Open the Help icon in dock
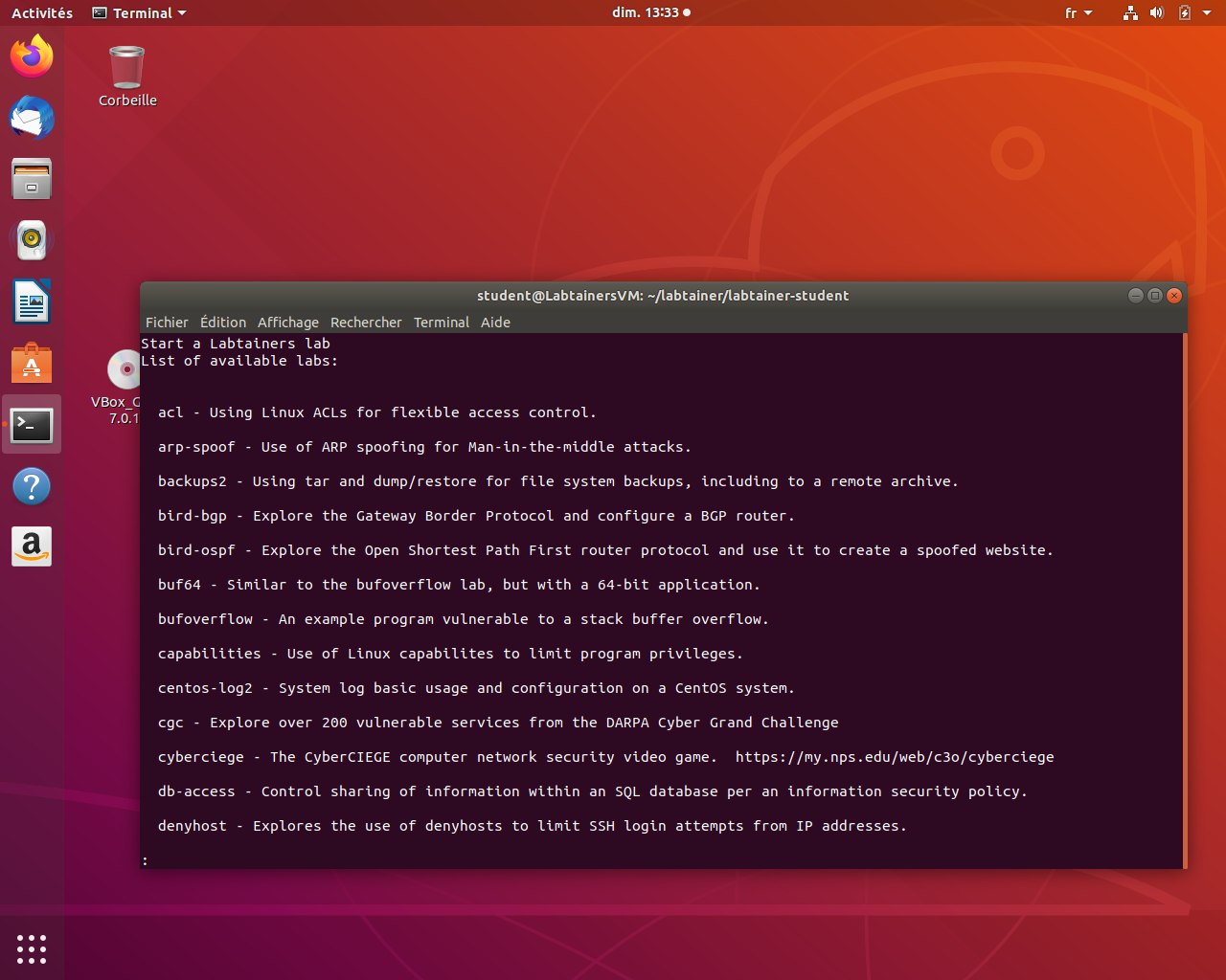The image size is (1226, 980). [x=32, y=486]
